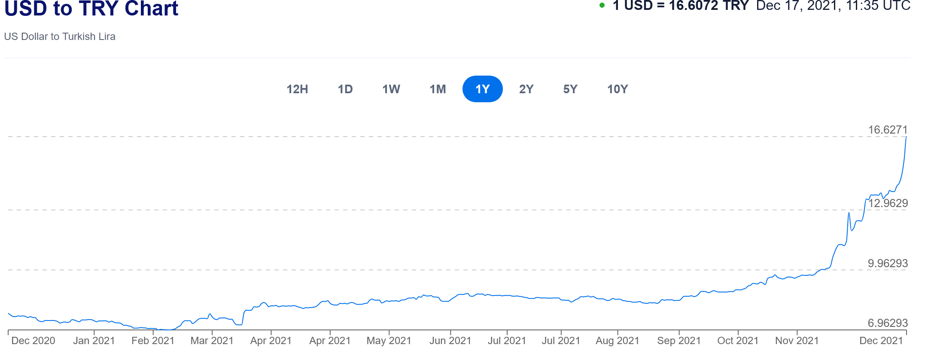Select the 12H time range

point(297,89)
